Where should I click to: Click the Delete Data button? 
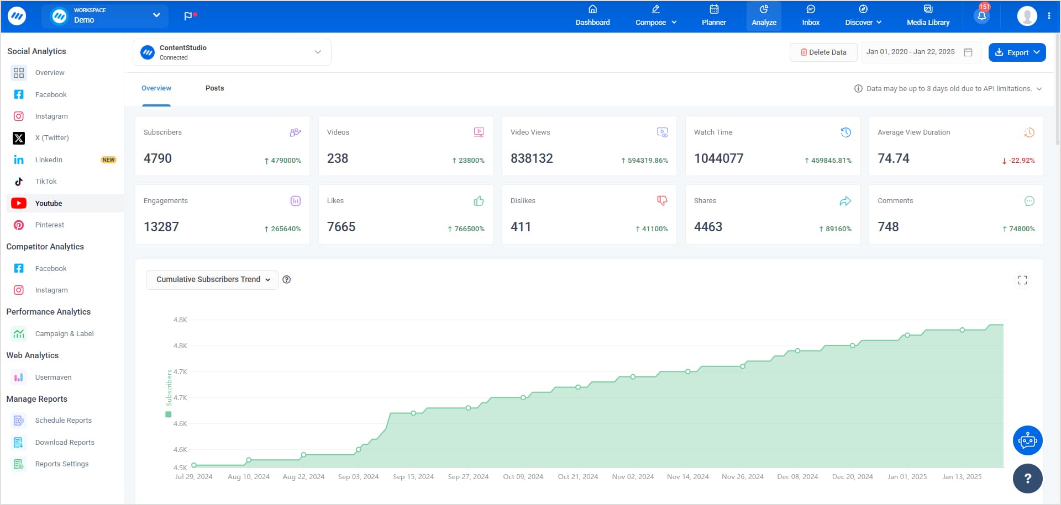click(x=823, y=52)
